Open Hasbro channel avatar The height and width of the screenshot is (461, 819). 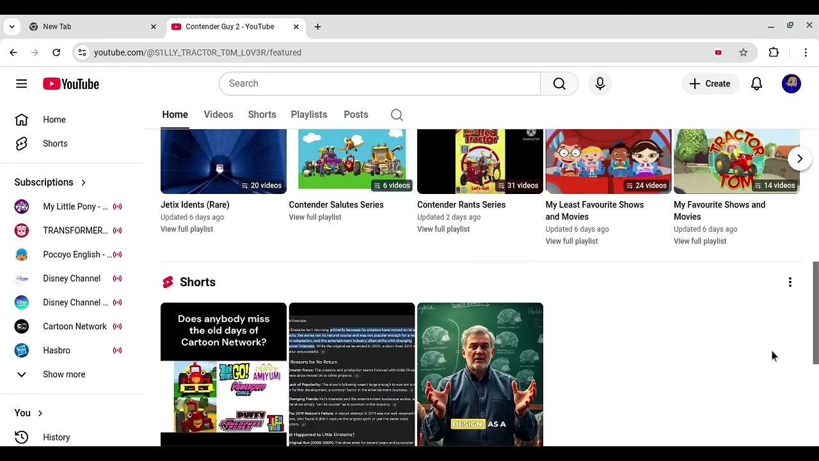coord(22,350)
